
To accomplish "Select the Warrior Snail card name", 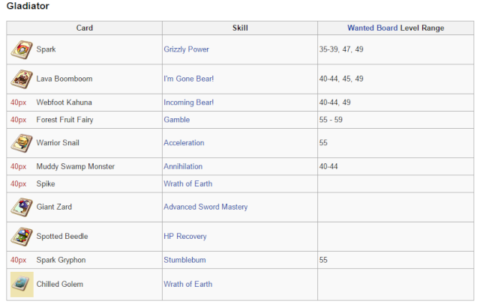I will coord(58,143).
